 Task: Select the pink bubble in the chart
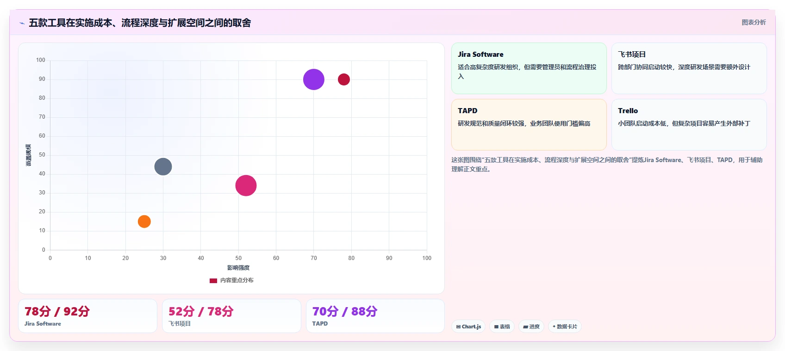click(x=246, y=186)
